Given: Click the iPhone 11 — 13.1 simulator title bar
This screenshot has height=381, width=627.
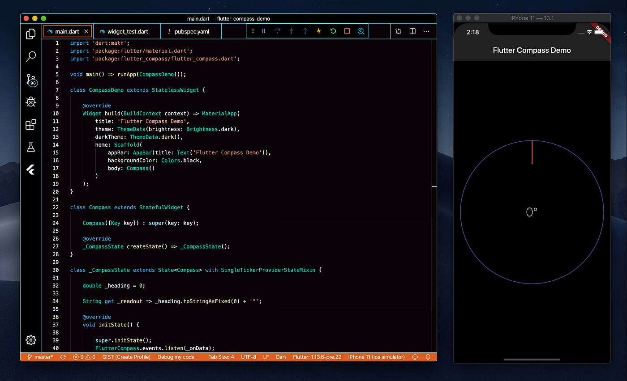Looking at the screenshot, I should [x=532, y=18].
